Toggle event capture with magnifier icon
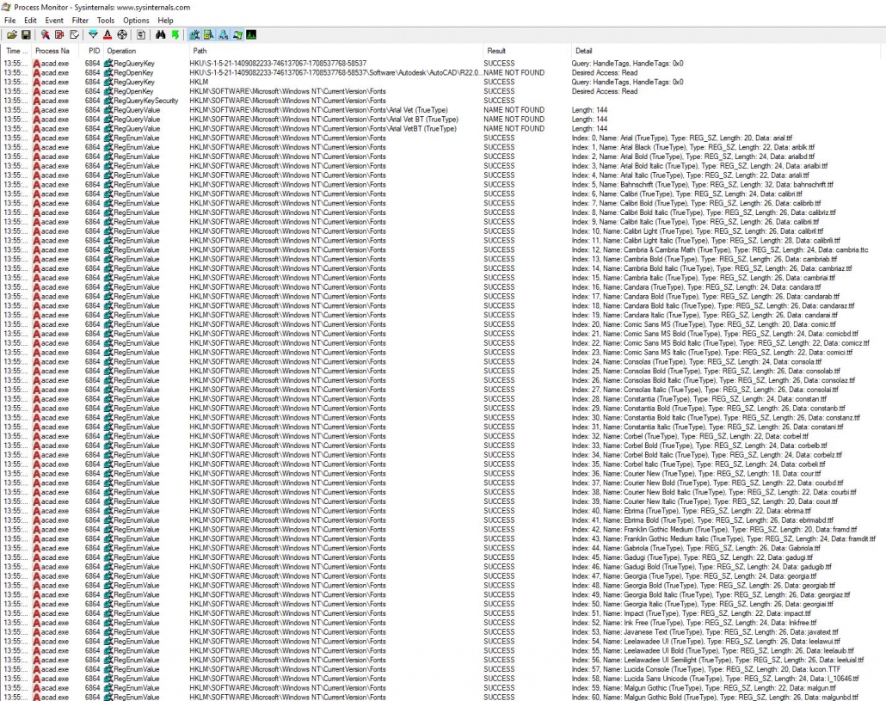This screenshot has width=886, height=701. point(46,35)
